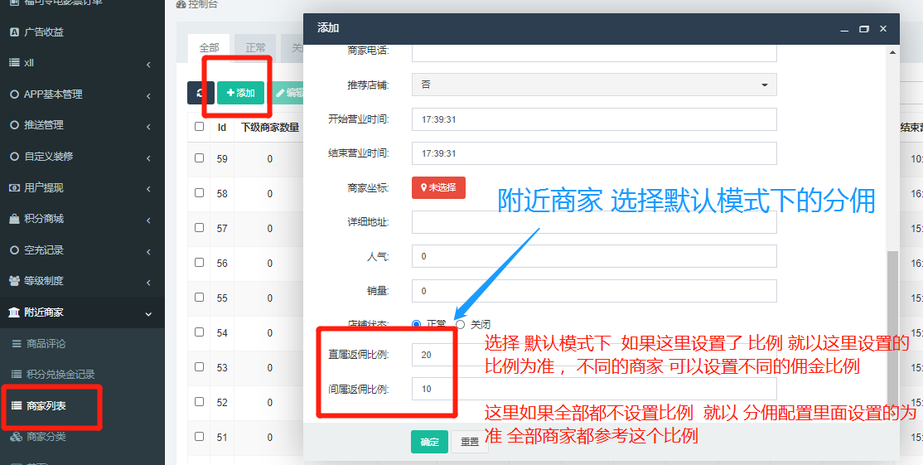923x465 pixels.
Task: Maximize the 添加 dialog
Action: pyautogui.click(x=864, y=29)
